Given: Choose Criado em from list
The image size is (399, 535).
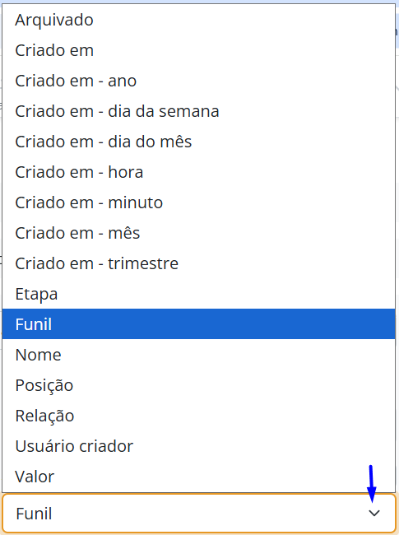Looking at the screenshot, I should [x=198, y=50].
